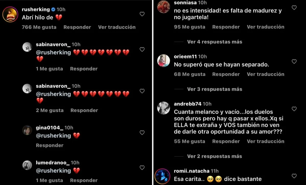Viewport: 306px width, 185px height.
Task: Open "766 Me gusta" likes list
Action: (39, 27)
